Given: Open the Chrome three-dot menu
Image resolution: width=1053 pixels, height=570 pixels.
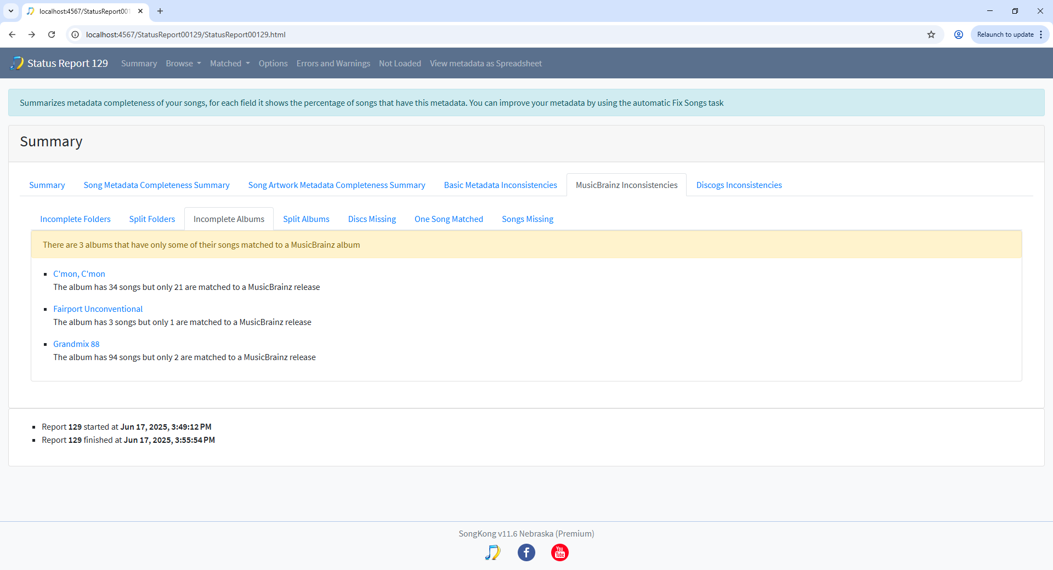Looking at the screenshot, I should click(x=1041, y=35).
